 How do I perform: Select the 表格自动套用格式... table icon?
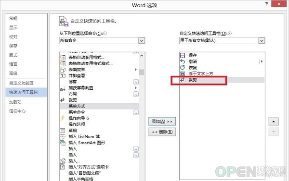(63, 58)
